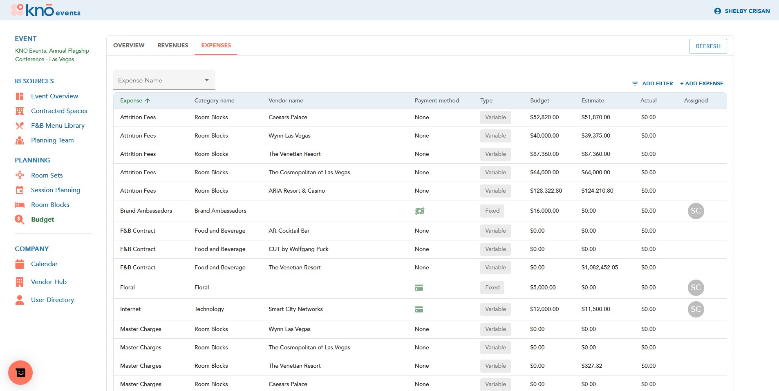This screenshot has width=779, height=391.
Task: Open Session Planning link
Action: pyautogui.click(x=56, y=190)
